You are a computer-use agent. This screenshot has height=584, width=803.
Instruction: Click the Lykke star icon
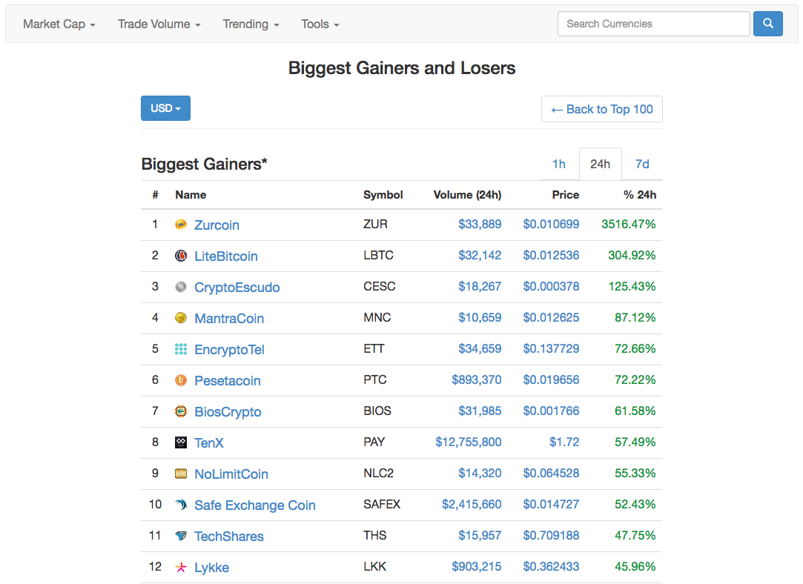[181, 567]
